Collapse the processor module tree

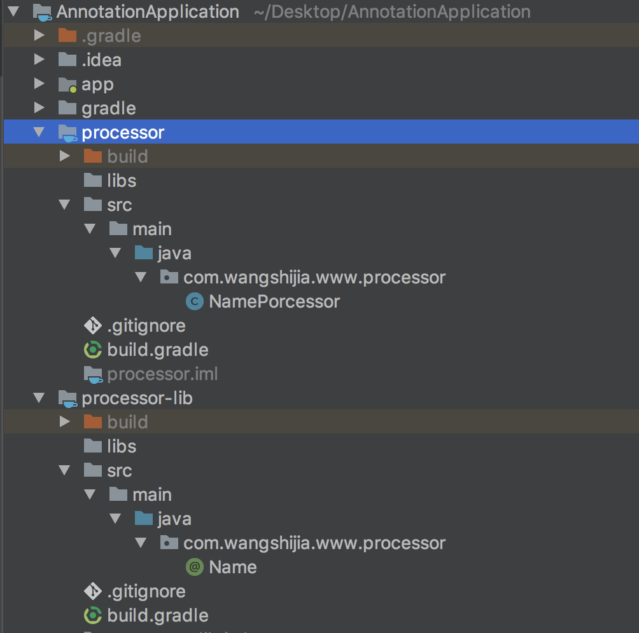(39, 132)
